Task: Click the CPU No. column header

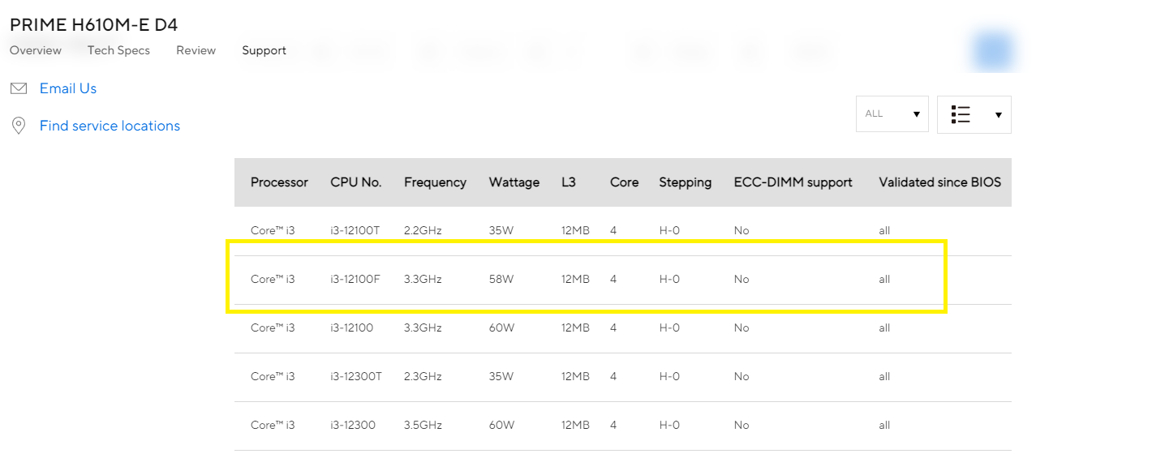Action: [x=356, y=182]
